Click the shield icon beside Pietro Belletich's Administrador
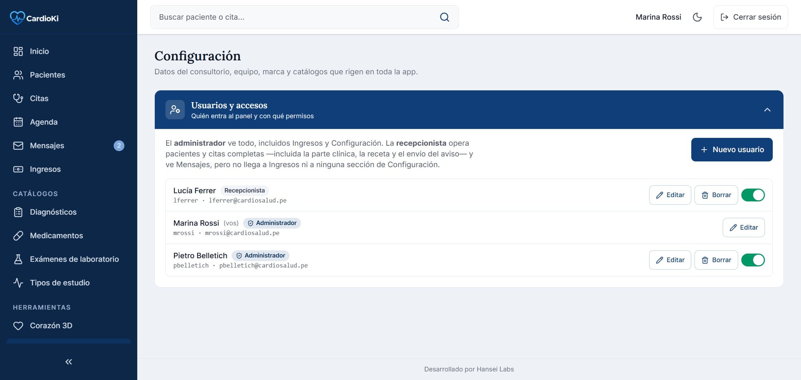This screenshot has width=801, height=380. pos(239,256)
